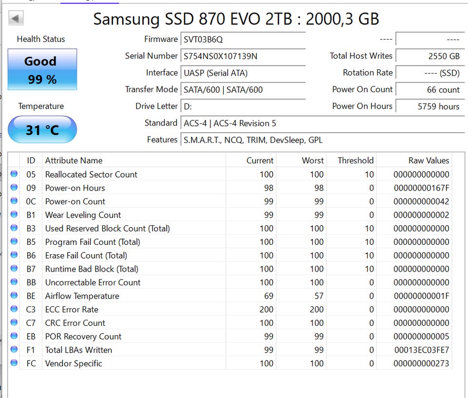
Task: Click the Worst column header
Action: [x=301, y=160]
